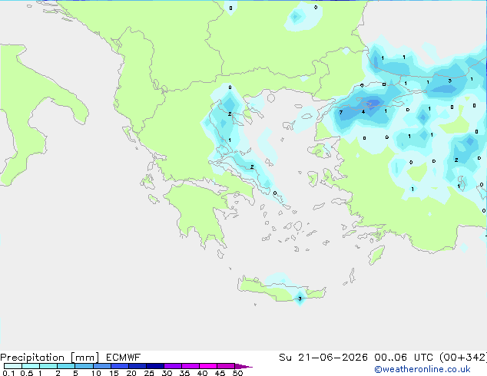Click the 5–10 mm legend swatch

click(84, 366)
